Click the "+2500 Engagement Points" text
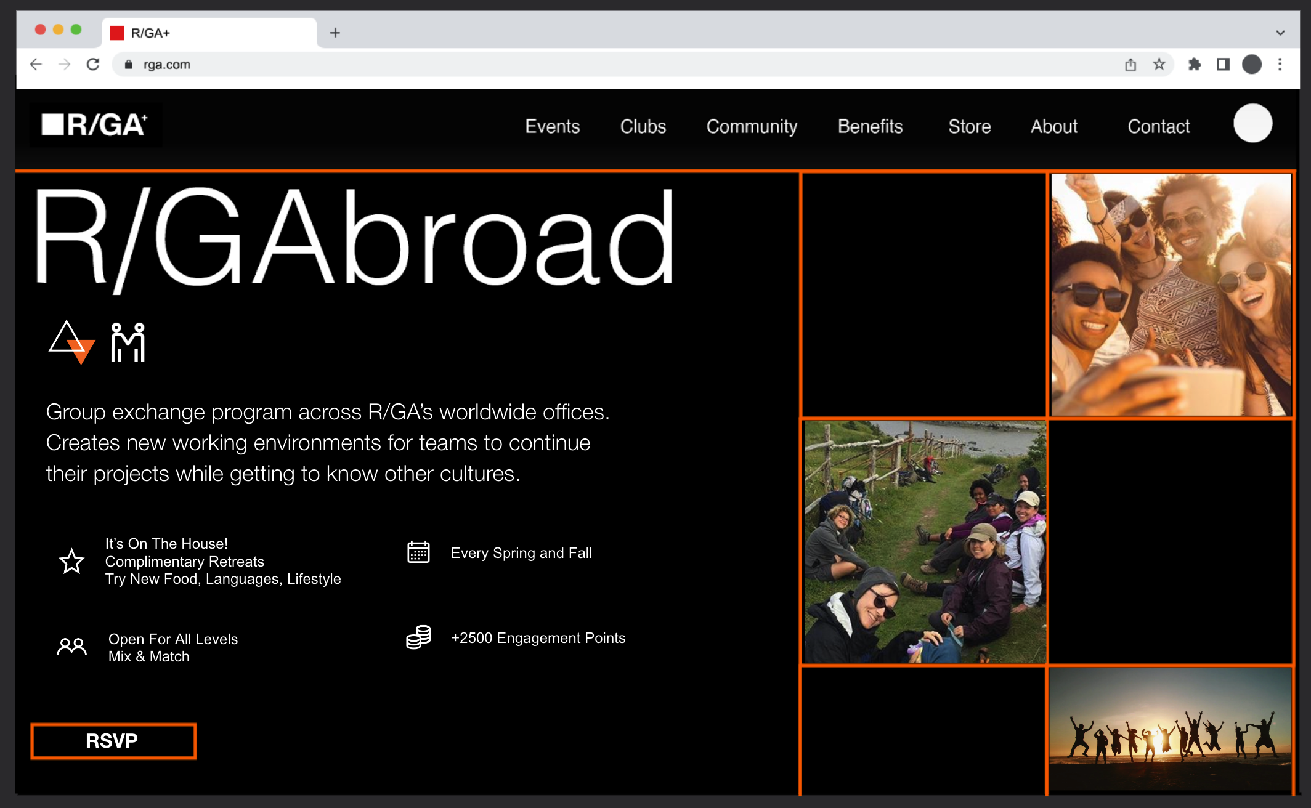Viewport: 1311px width, 808px height. pos(538,638)
